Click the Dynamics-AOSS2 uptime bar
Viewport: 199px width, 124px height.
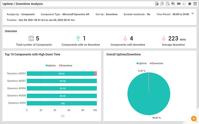(61, 74)
